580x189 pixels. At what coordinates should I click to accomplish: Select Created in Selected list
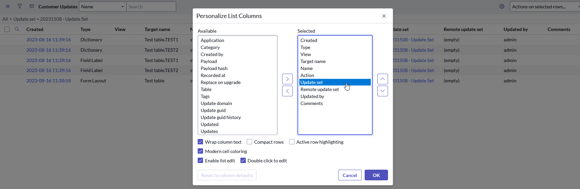[335, 40]
